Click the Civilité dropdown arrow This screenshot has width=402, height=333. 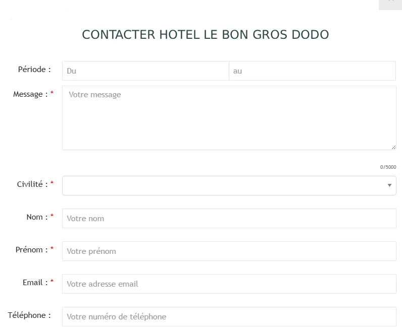coord(389,185)
